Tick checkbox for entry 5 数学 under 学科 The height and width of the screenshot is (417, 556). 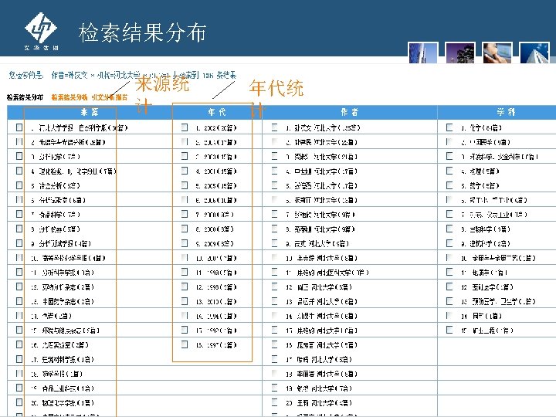(x=449, y=185)
